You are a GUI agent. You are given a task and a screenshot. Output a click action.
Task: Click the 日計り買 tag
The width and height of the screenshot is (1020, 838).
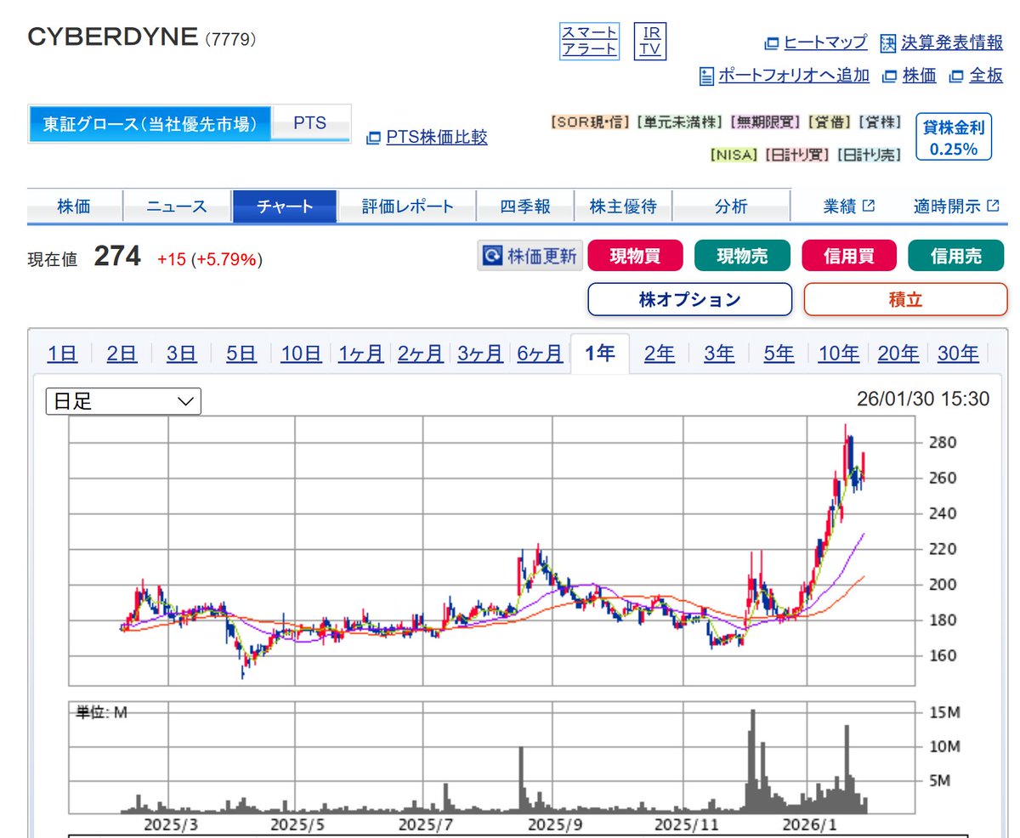click(796, 156)
